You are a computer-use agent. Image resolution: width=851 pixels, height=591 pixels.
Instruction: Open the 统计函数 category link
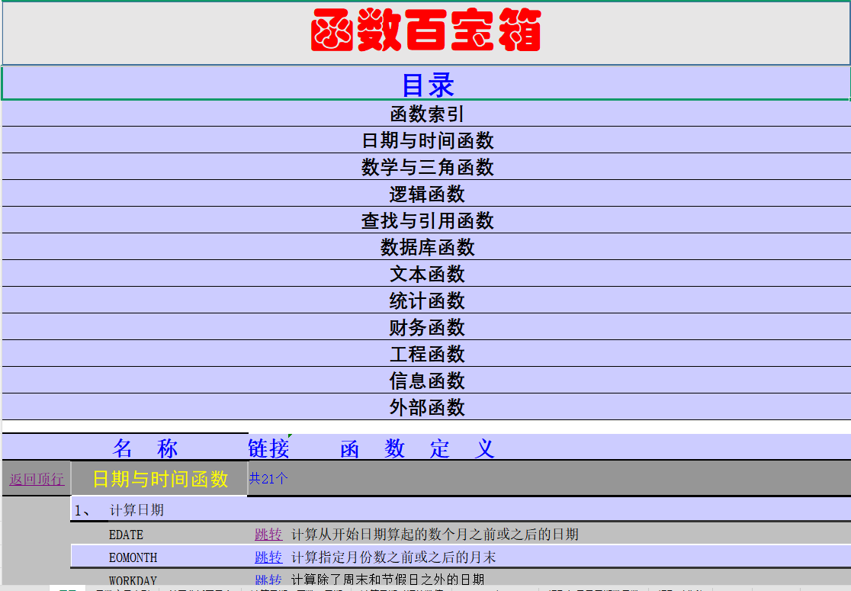tap(425, 300)
